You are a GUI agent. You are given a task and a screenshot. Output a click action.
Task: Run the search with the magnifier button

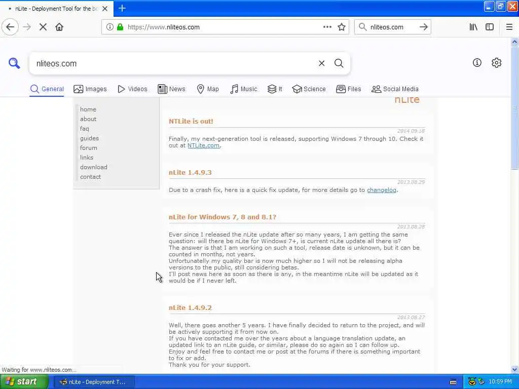pos(339,63)
